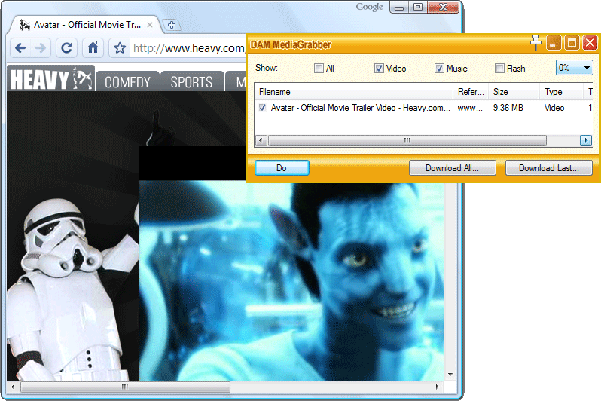The height and width of the screenshot is (401, 601).
Task: Toggle the Video filter checkbox
Action: [379, 69]
